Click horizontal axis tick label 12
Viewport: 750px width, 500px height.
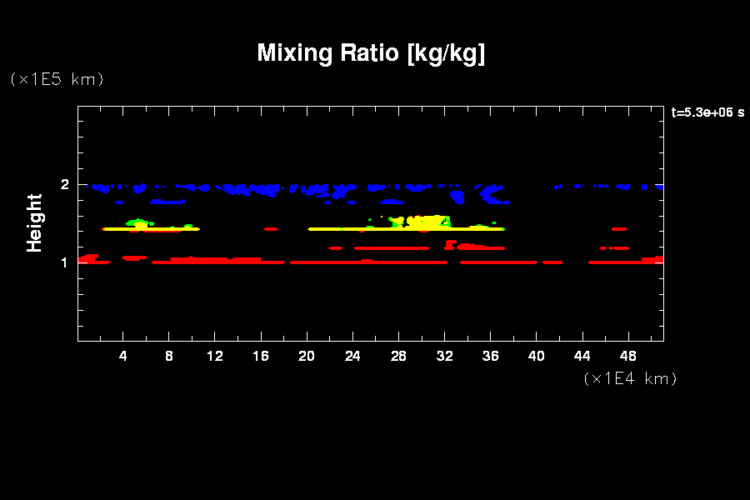click(x=215, y=356)
